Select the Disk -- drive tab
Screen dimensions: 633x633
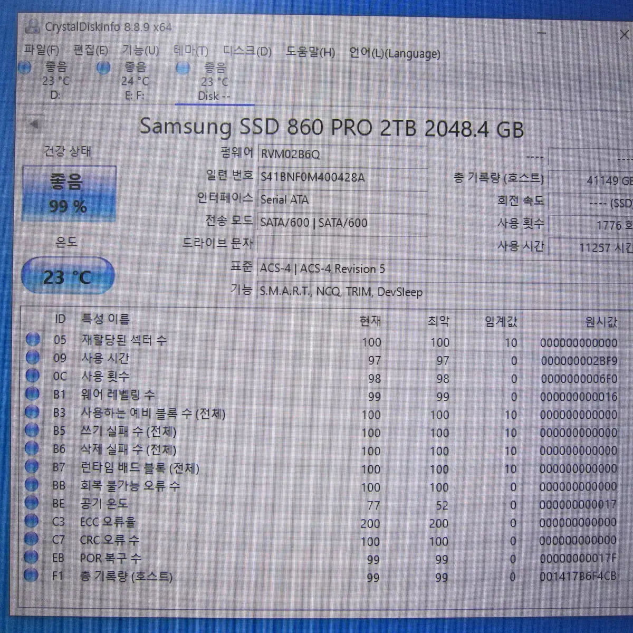pos(214,82)
